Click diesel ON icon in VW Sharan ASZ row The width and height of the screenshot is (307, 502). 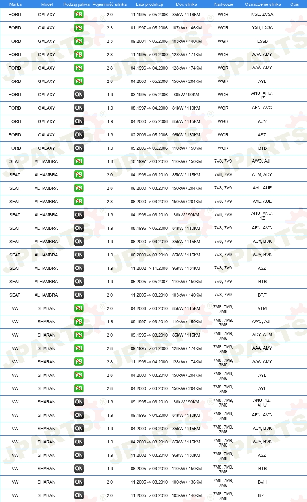pyautogui.click(x=79, y=455)
